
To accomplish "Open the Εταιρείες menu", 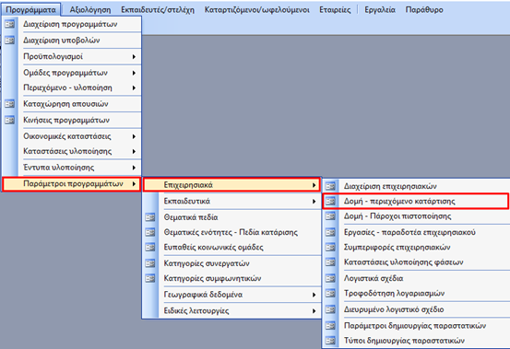I will coord(335,10).
